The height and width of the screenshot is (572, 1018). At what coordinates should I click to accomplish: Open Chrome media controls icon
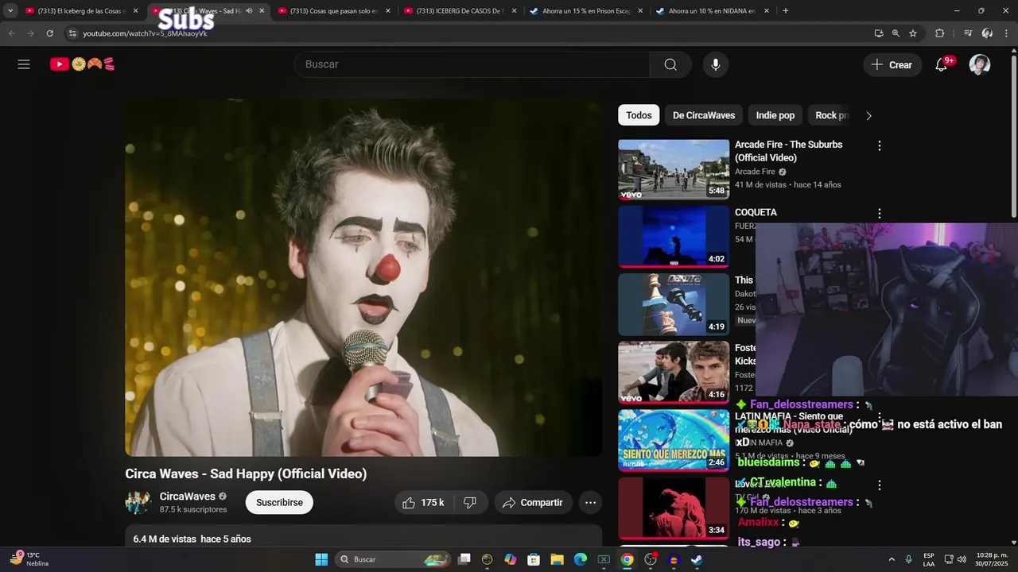(968, 33)
